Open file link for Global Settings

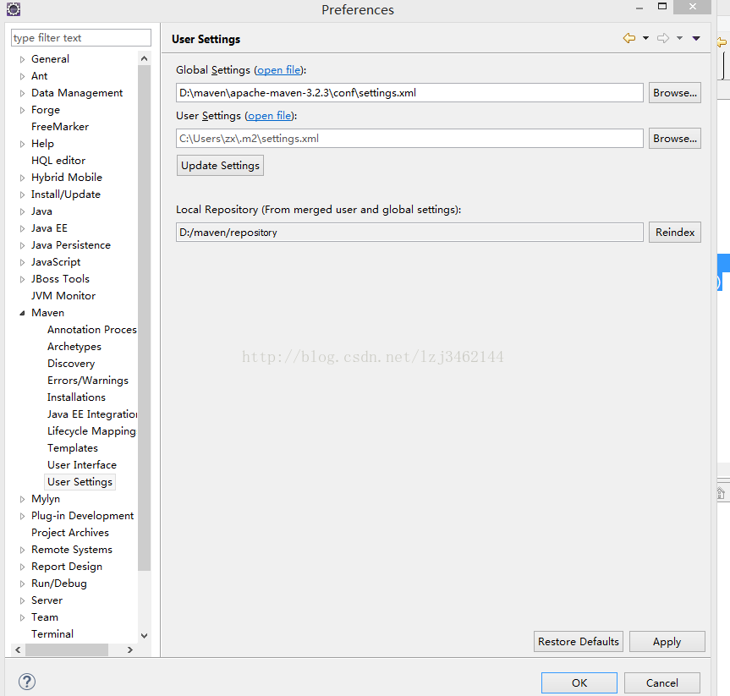(x=279, y=70)
